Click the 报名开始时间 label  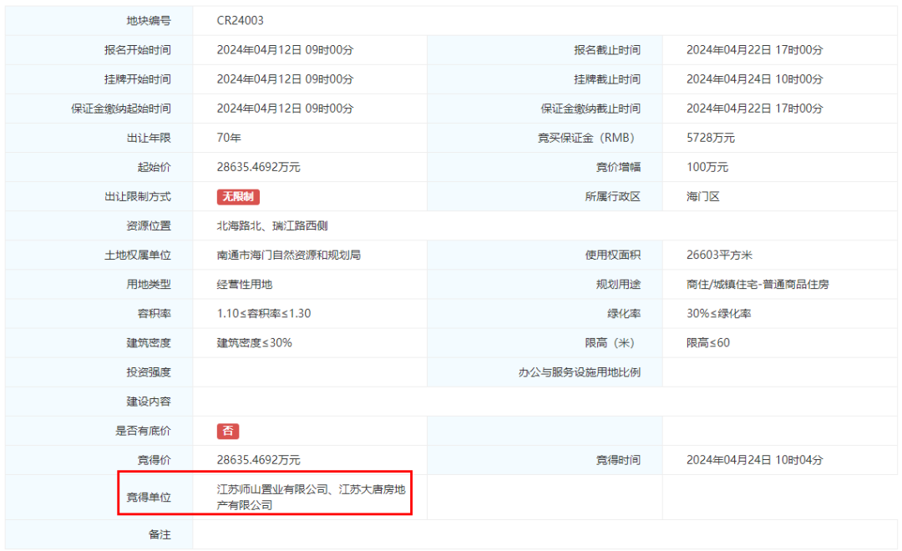(138, 50)
